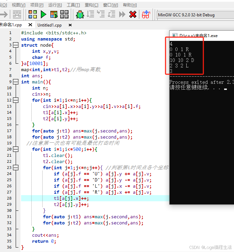Click the 'using namespace std;' line
The image size is (234, 252).
point(48,39)
